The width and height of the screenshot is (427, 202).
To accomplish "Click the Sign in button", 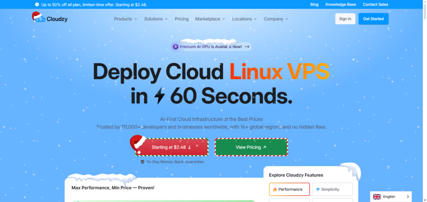I will pos(345,19).
